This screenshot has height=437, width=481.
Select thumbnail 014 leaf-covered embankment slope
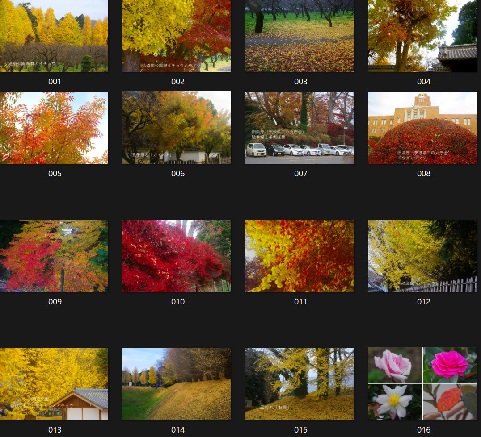click(x=177, y=384)
